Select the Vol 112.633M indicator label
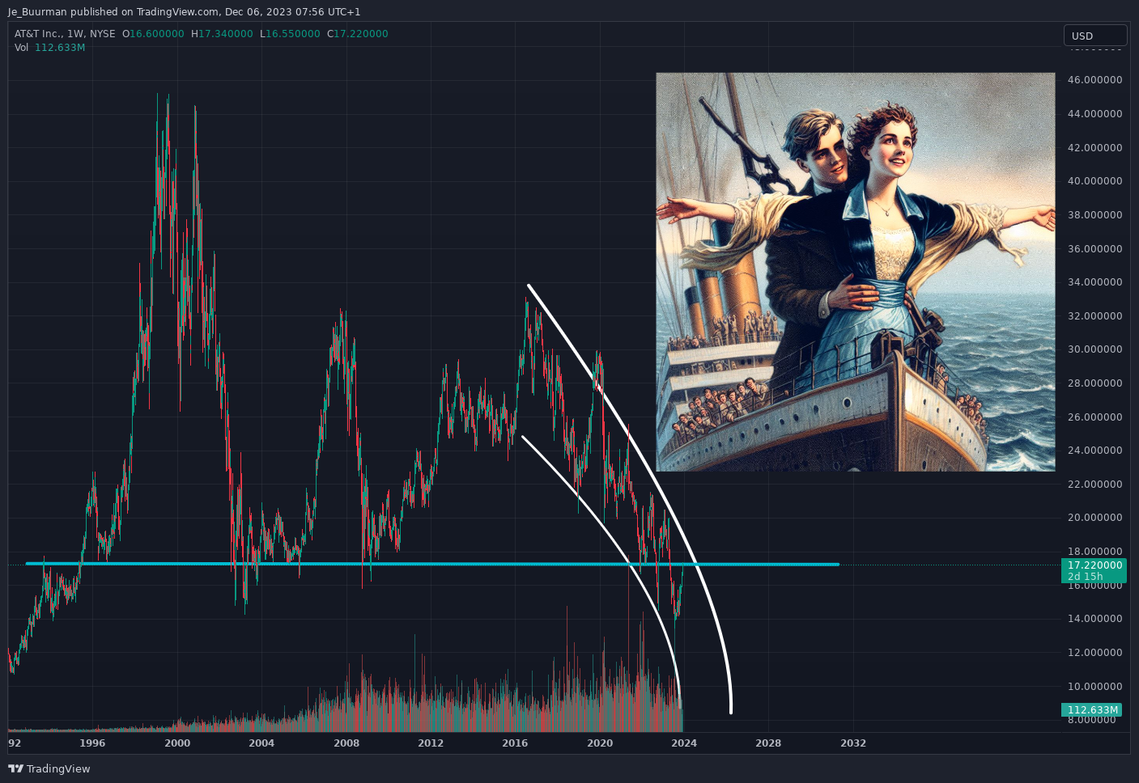 pos(49,48)
